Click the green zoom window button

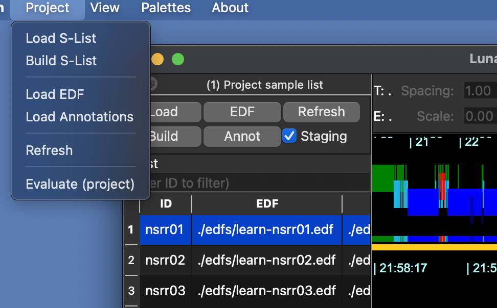[x=177, y=59]
